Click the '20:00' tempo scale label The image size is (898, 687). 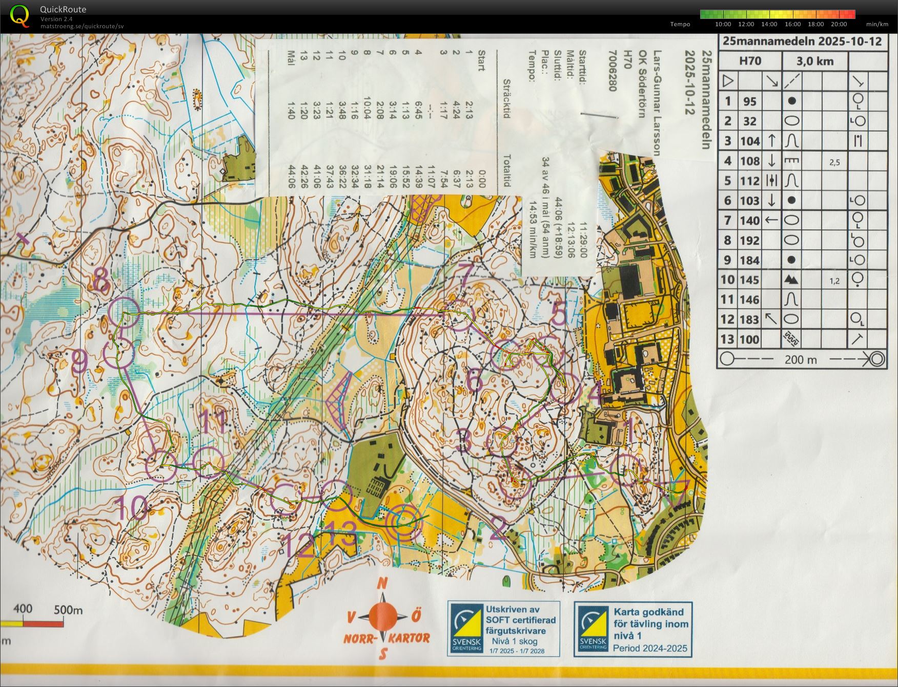(x=839, y=24)
